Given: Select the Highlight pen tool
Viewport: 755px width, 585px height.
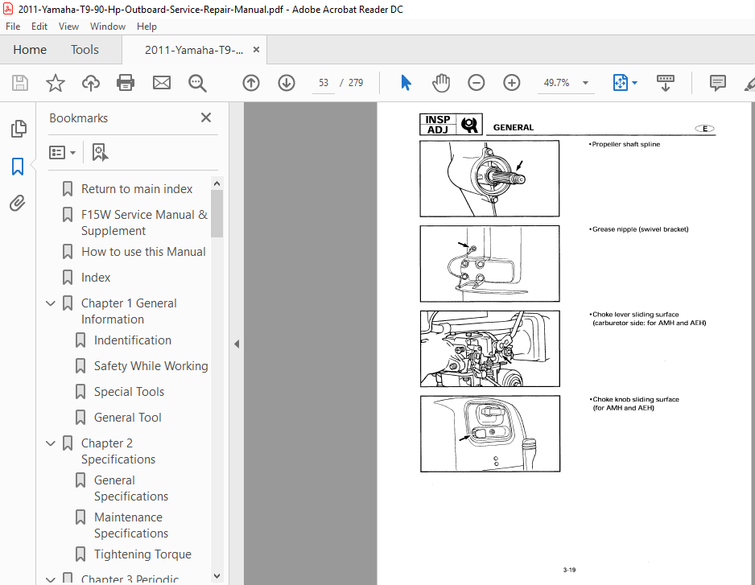Looking at the screenshot, I should pyautogui.click(x=749, y=84).
